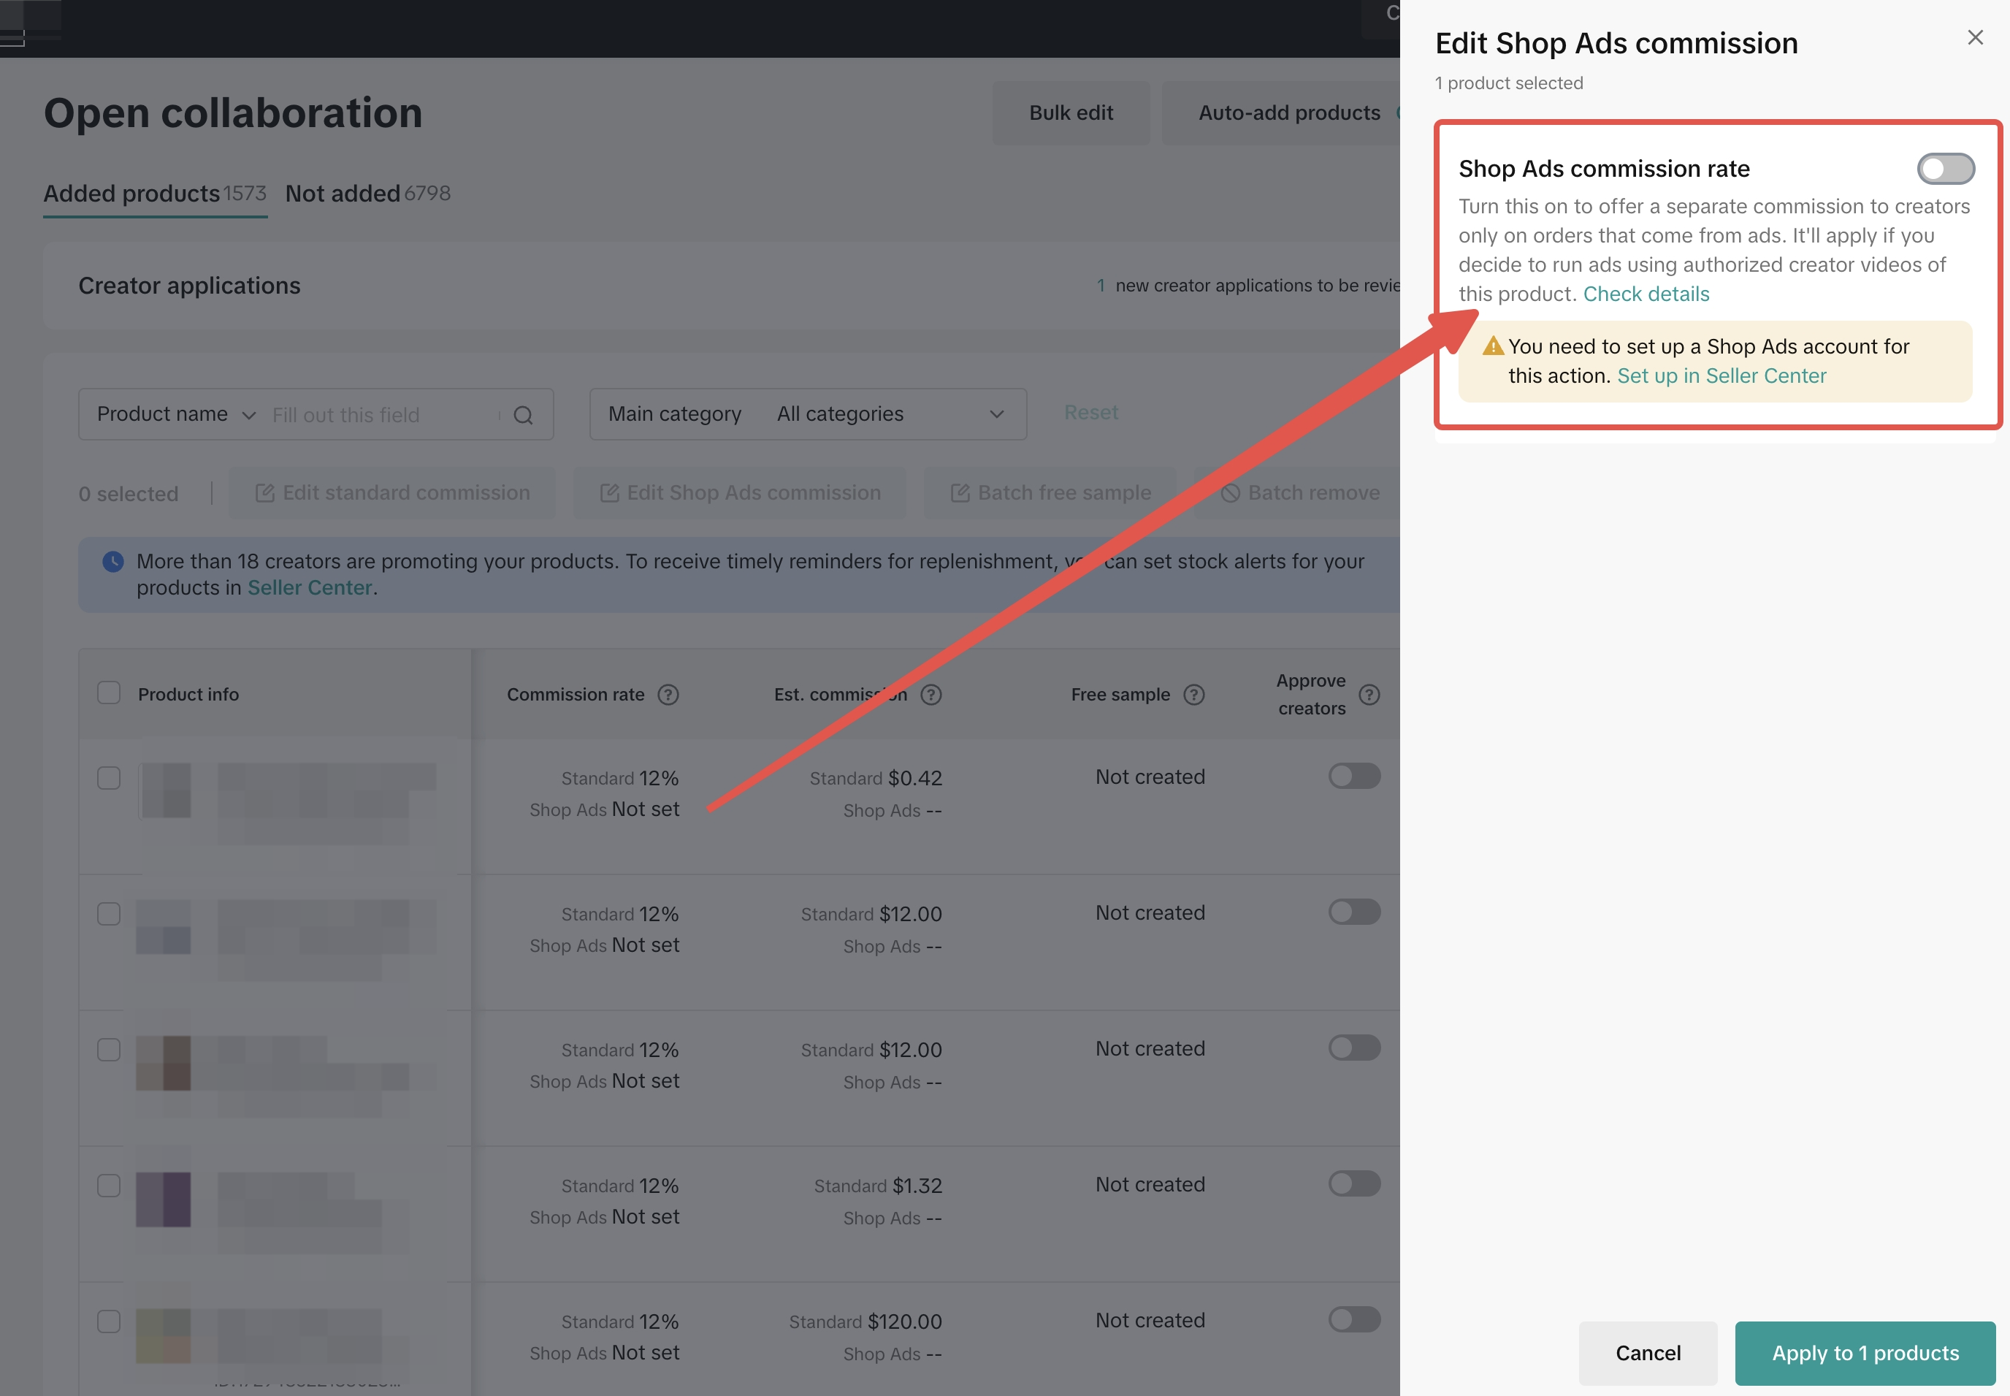This screenshot has width=2010, height=1396.
Task: Click Est. commission help icon
Action: pos(931,695)
